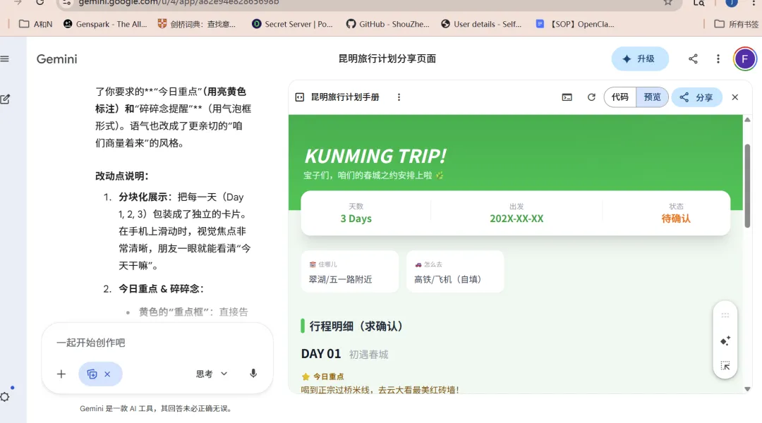Open the A和N bookmarks folder

click(x=35, y=24)
